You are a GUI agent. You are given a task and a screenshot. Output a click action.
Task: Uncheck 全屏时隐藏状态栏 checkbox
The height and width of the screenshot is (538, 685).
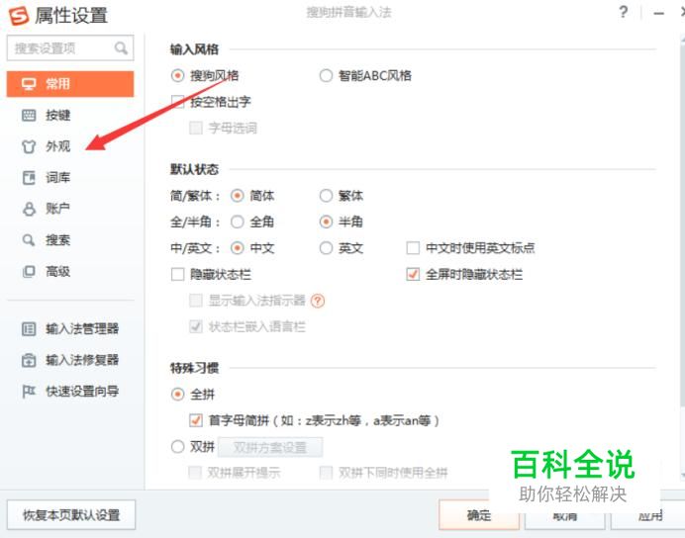[x=413, y=275]
